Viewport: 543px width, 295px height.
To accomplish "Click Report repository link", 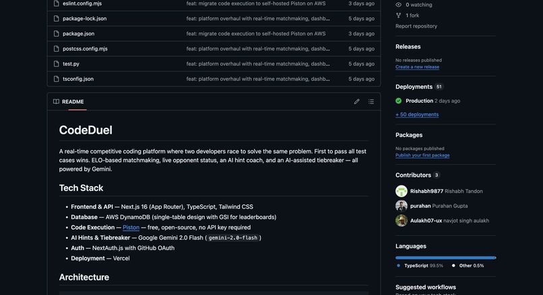I will (416, 26).
